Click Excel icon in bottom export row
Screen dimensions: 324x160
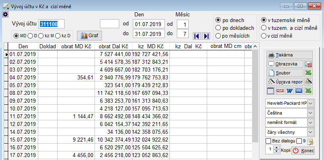(309, 91)
